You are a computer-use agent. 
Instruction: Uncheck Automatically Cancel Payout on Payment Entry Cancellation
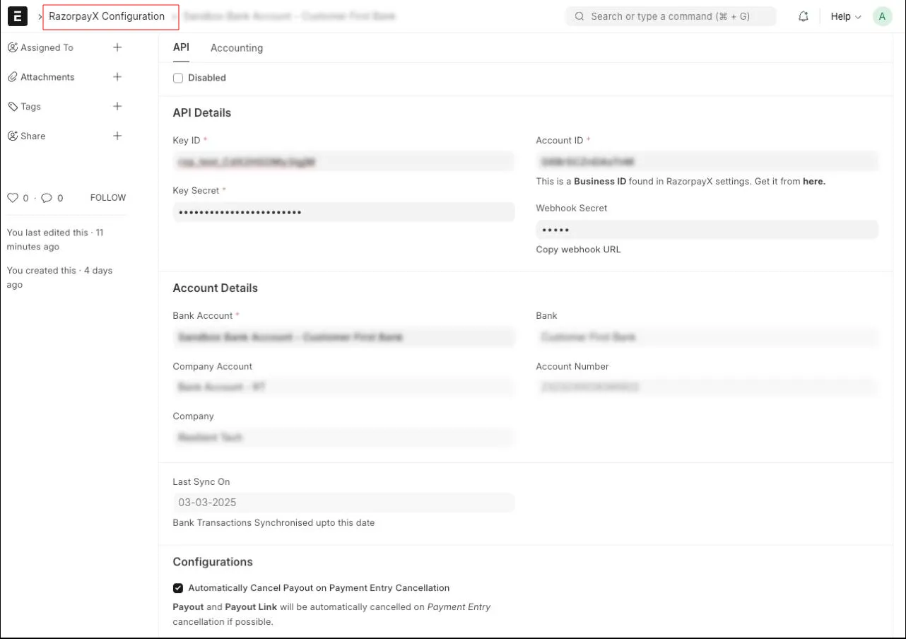tap(178, 588)
